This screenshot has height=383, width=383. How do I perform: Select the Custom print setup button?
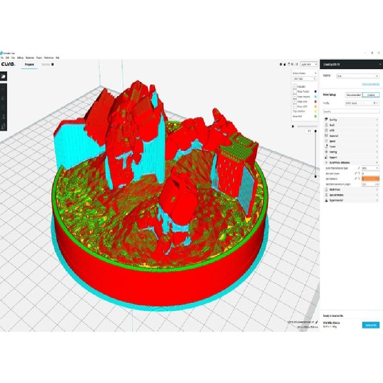371,95
